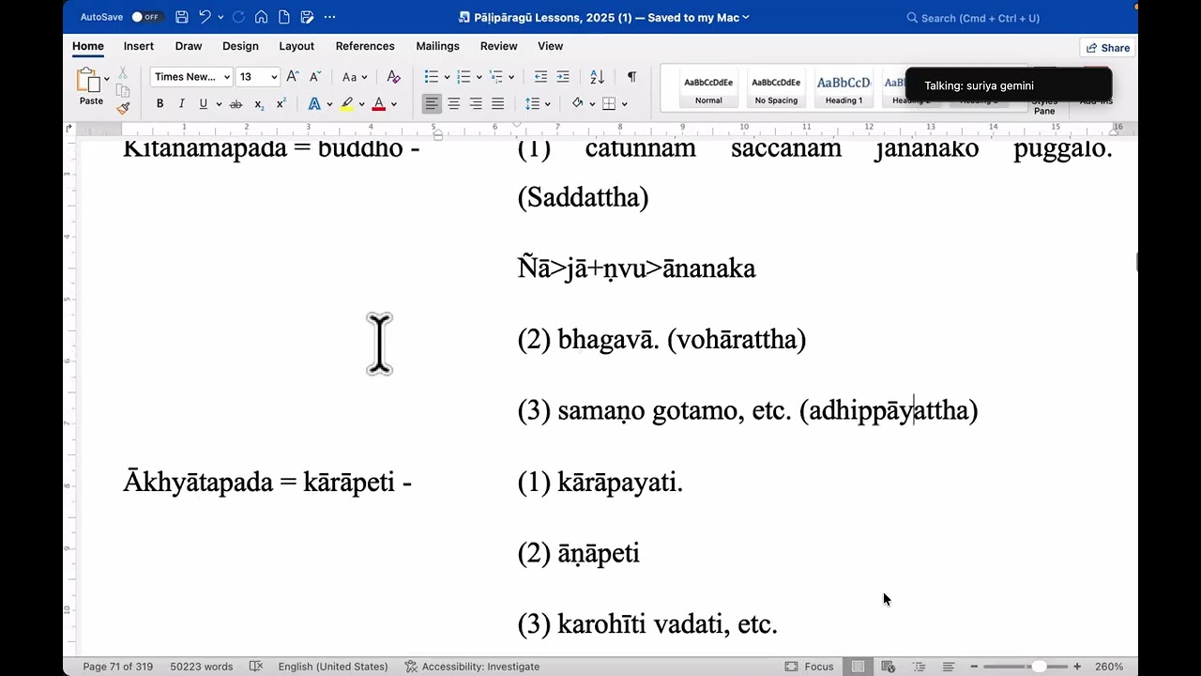Viewport: 1201px width, 676px height.
Task: Apply the No Spacing style
Action: (776, 89)
